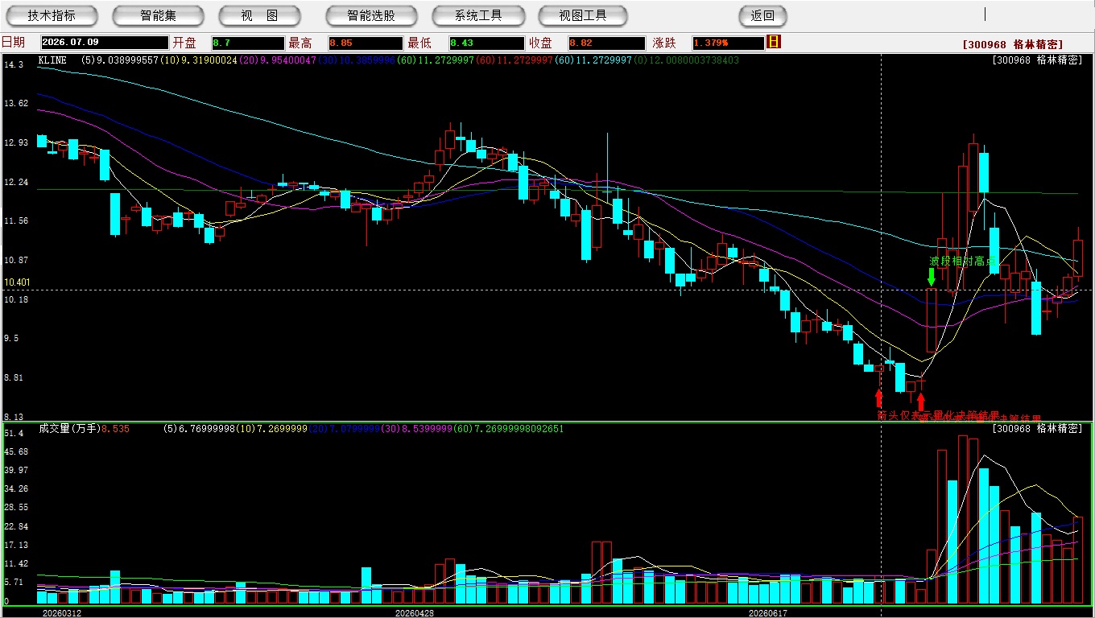1095x618 pixels.
Task: Open the 智能选股 stock screener
Action: pos(371,15)
